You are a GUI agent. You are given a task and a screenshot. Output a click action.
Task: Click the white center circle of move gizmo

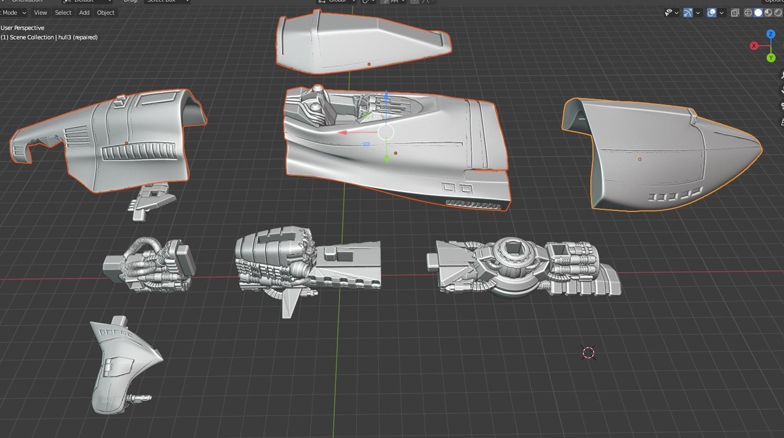click(386, 132)
